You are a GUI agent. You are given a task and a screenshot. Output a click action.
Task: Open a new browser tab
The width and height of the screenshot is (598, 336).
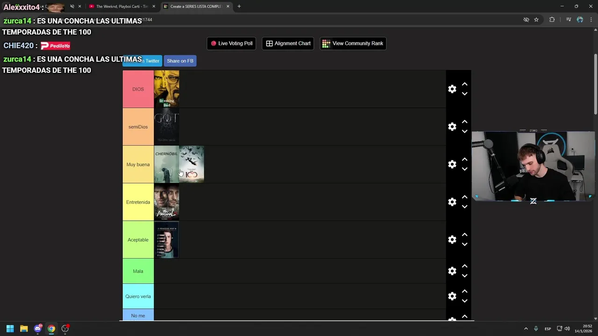coord(239,7)
